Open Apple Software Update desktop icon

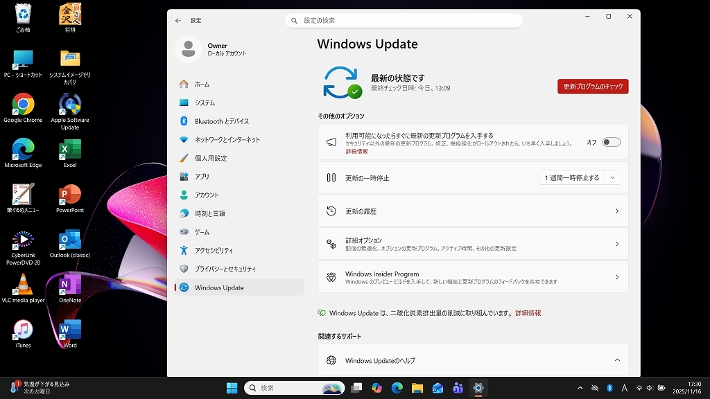(x=70, y=112)
